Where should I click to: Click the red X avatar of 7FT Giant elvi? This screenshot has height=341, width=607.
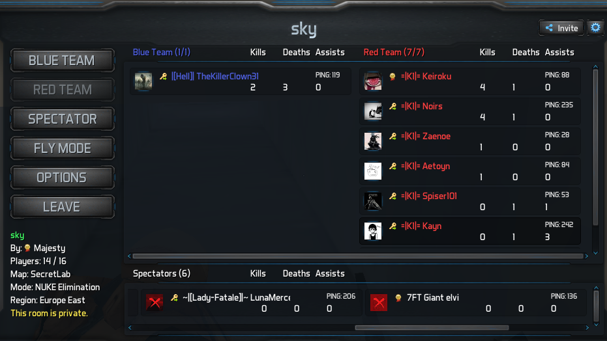(379, 303)
